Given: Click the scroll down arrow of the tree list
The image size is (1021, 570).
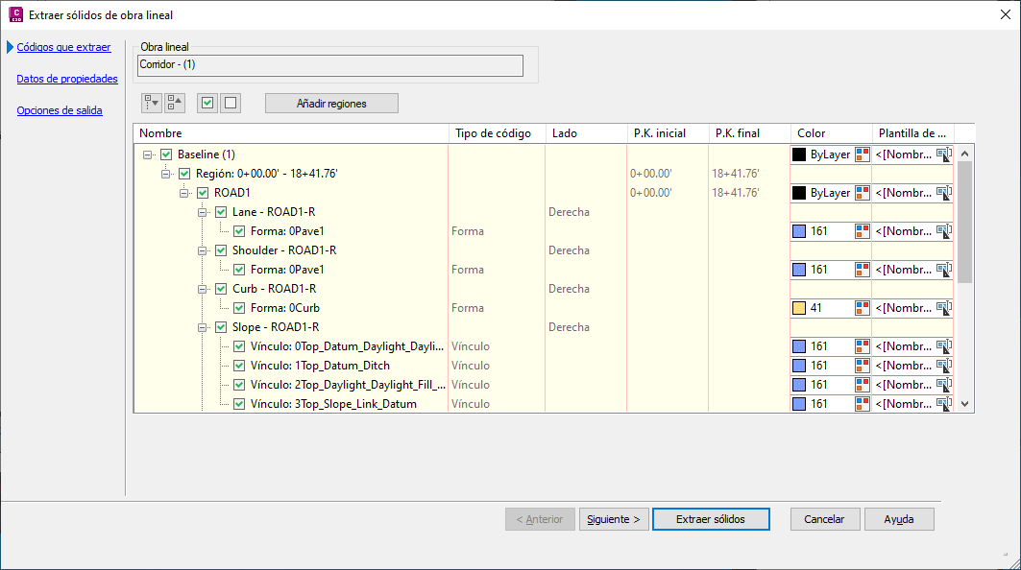Looking at the screenshot, I should pos(965,404).
